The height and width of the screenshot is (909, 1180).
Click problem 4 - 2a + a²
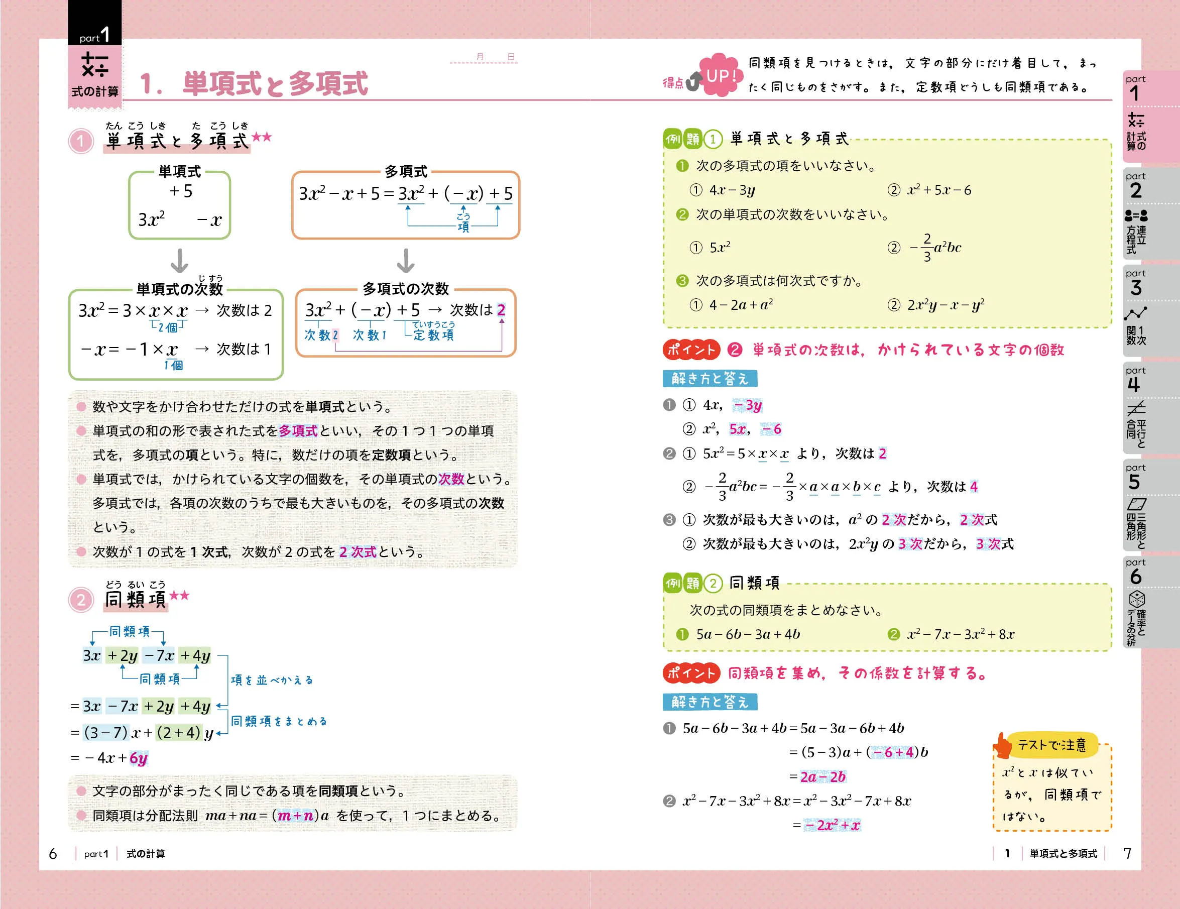click(741, 305)
